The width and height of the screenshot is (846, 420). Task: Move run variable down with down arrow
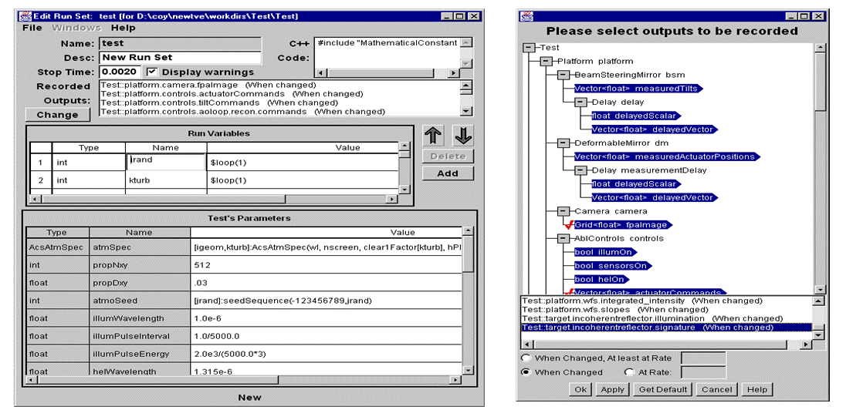[x=463, y=136]
